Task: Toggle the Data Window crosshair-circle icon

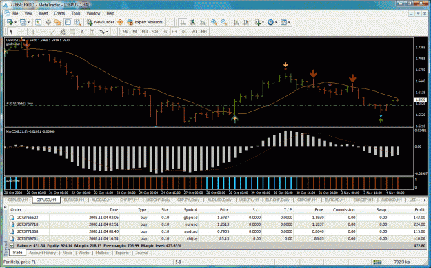Action: click(x=48, y=22)
